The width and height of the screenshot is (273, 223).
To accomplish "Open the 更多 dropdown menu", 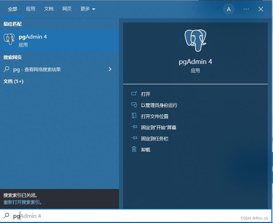I will pos(88,9).
